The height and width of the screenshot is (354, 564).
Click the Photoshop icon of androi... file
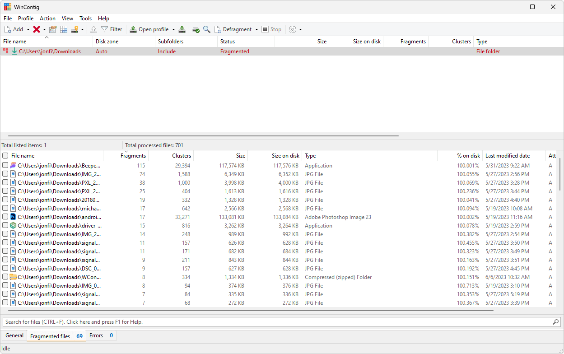[13, 217]
